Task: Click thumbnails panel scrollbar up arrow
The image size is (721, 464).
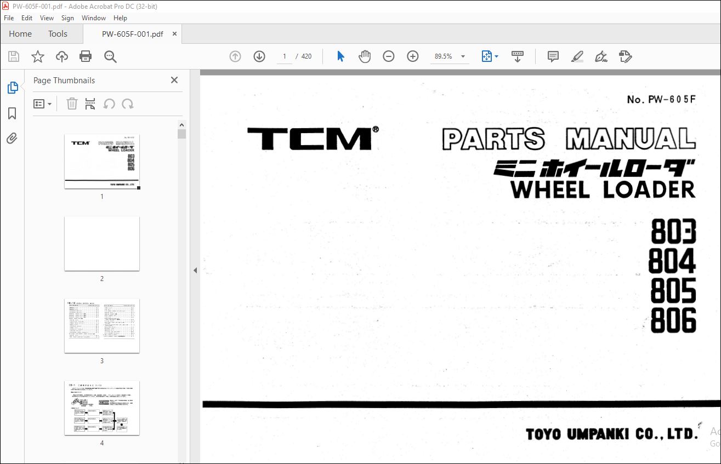Action: (182, 124)
